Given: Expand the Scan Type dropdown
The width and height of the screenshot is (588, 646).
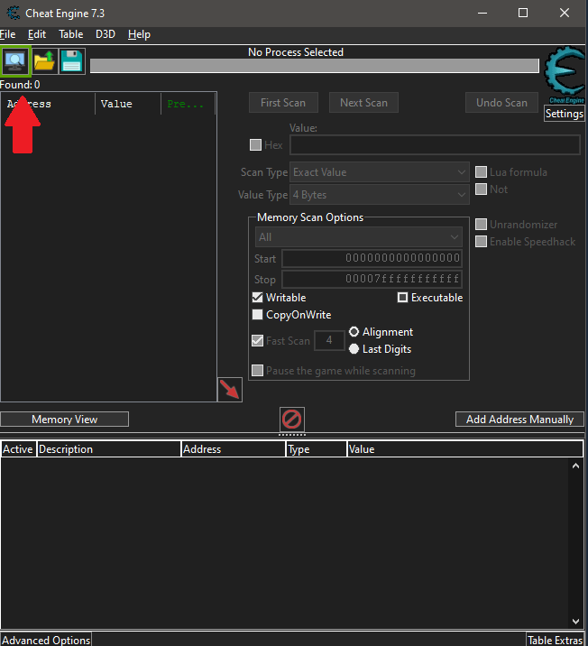Looking at the screenshot, I should coord(380,172).
